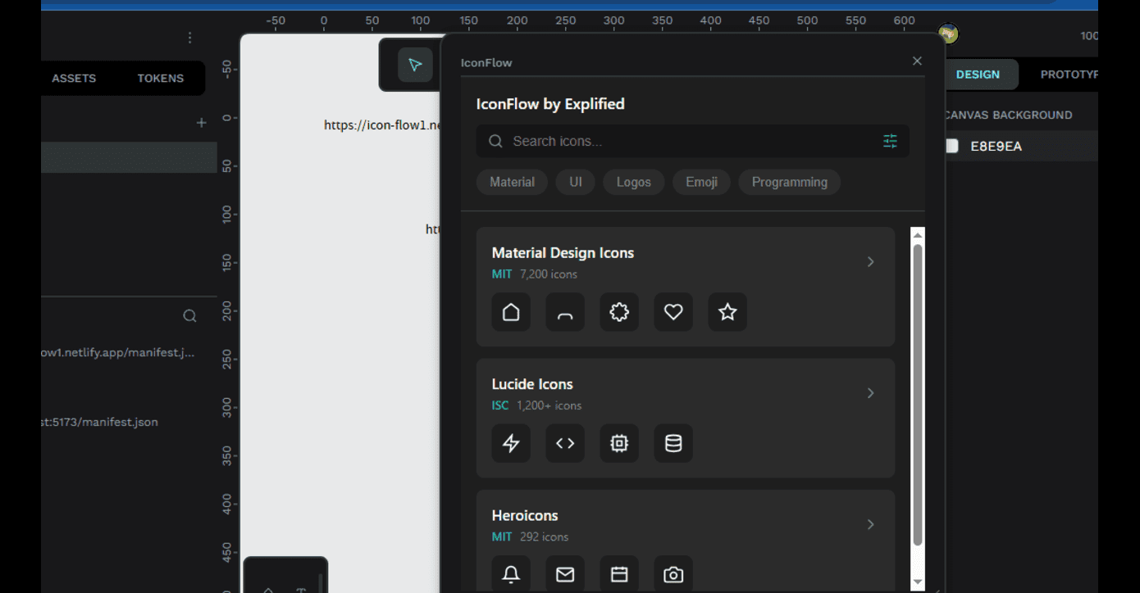The width and height of the screenshot is (1140, 593).
Task: Toggle the Emoji category filter chip
Action: pyautogui.click(x=701, y=182)
